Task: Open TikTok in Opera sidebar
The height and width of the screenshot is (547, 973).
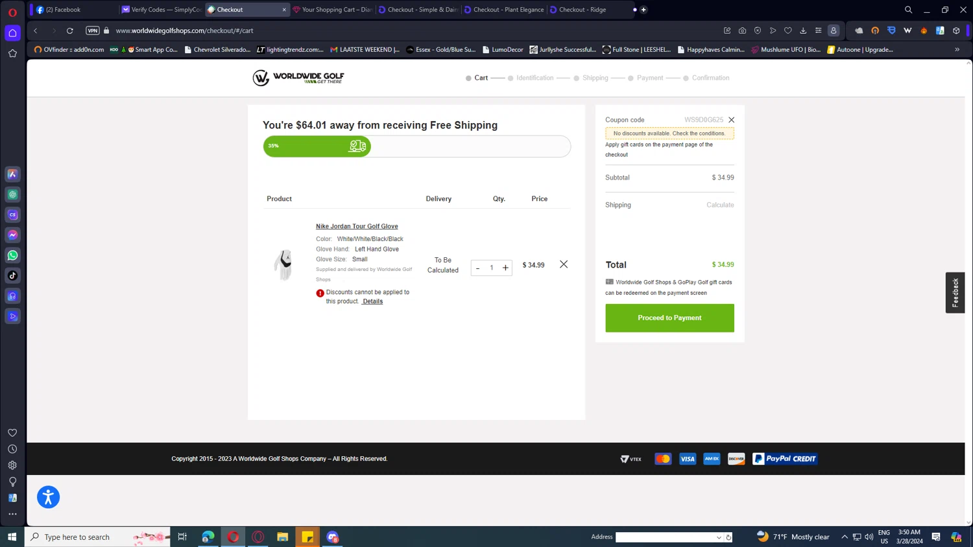Action: [12, 275]
